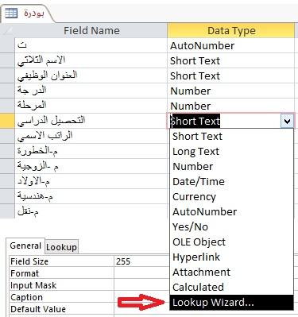This screenshot has height=317, width=298.
Task: Select the العنوان الوظيفي field name cell
Action: [x=91, y=75]
